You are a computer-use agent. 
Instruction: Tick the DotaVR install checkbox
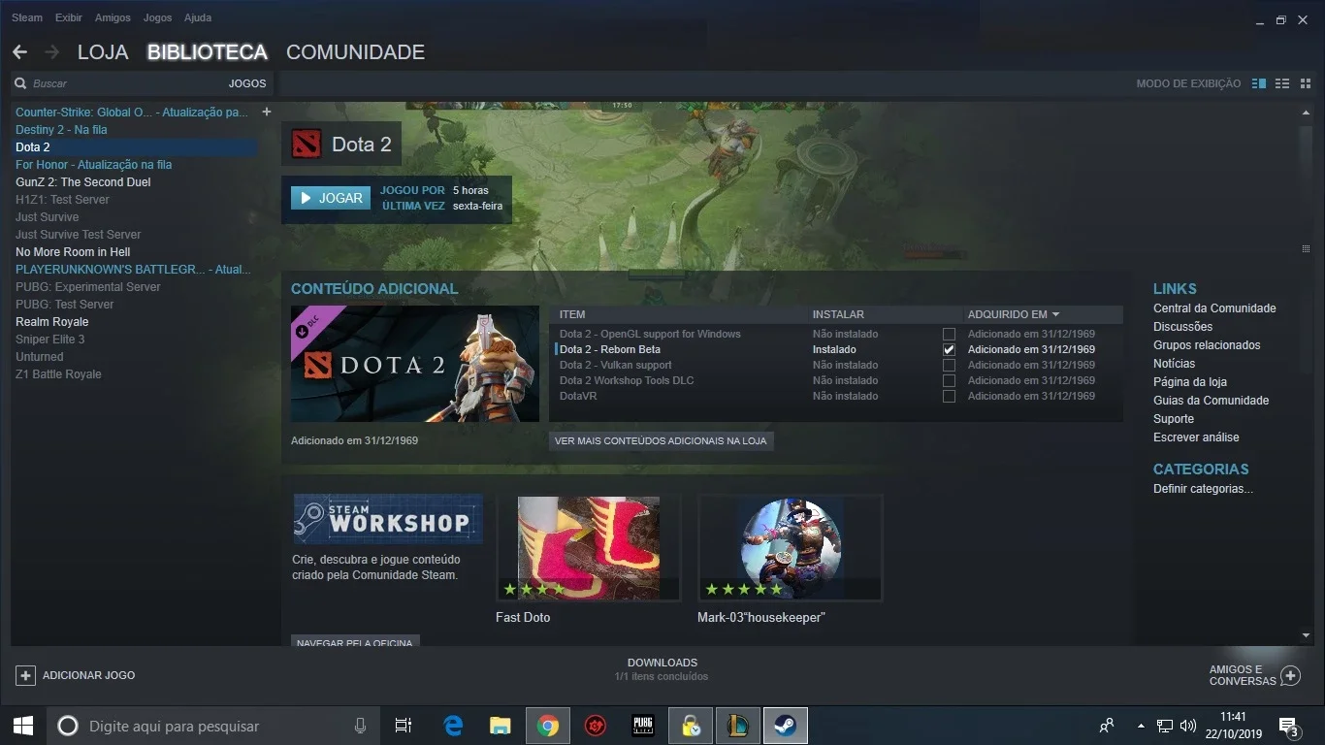(x=949, y=396)
